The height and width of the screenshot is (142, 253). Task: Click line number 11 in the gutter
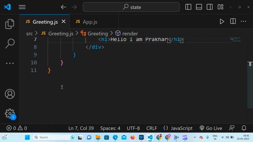tap(34, 70)
